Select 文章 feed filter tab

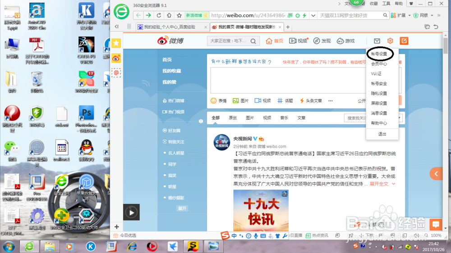[301, 118]
